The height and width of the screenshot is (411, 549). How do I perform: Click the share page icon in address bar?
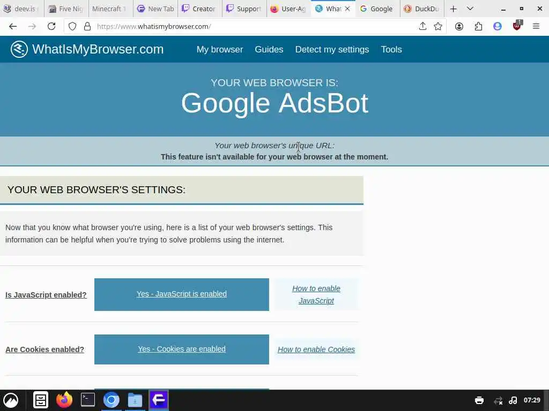[x=422, y=27]
